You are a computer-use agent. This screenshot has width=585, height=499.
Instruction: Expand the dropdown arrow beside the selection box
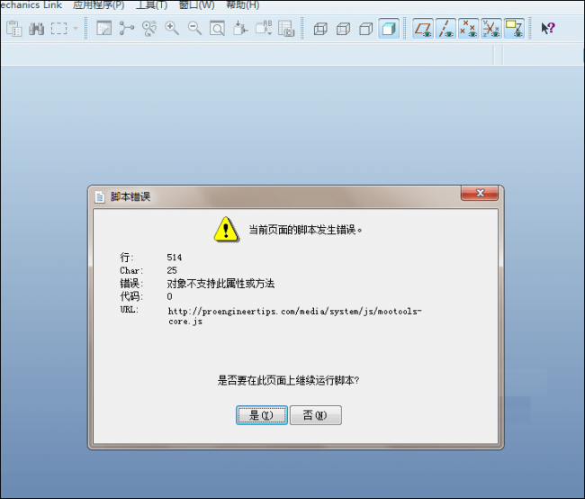[76, 29]
